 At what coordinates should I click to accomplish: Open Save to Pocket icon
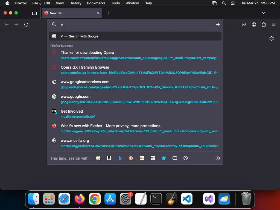pyautogui.click(x=244, y=24)
